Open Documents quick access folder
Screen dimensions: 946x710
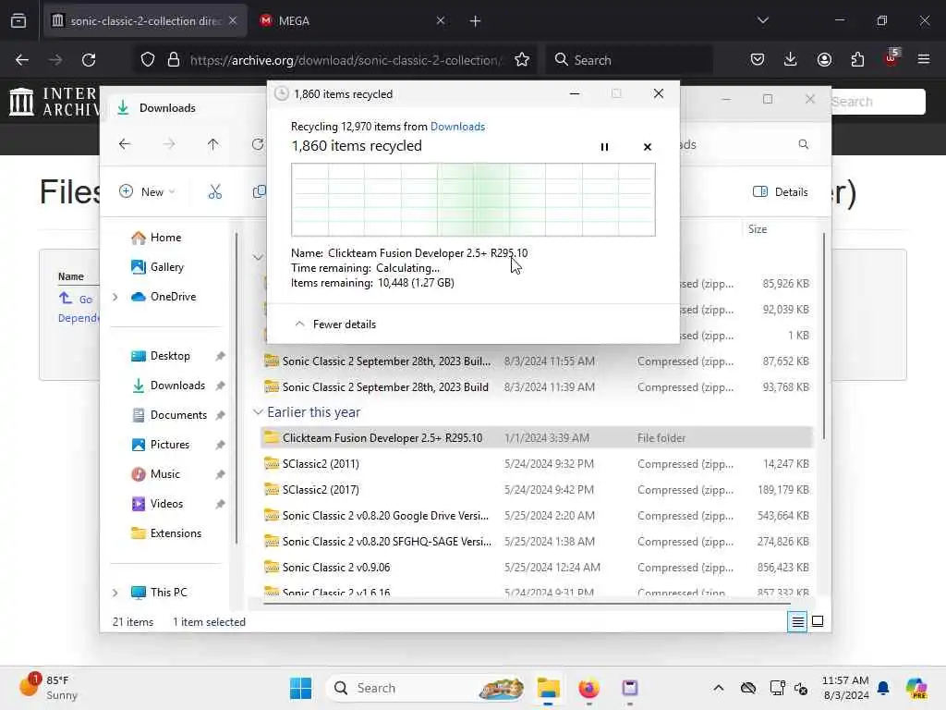[169, 415]
